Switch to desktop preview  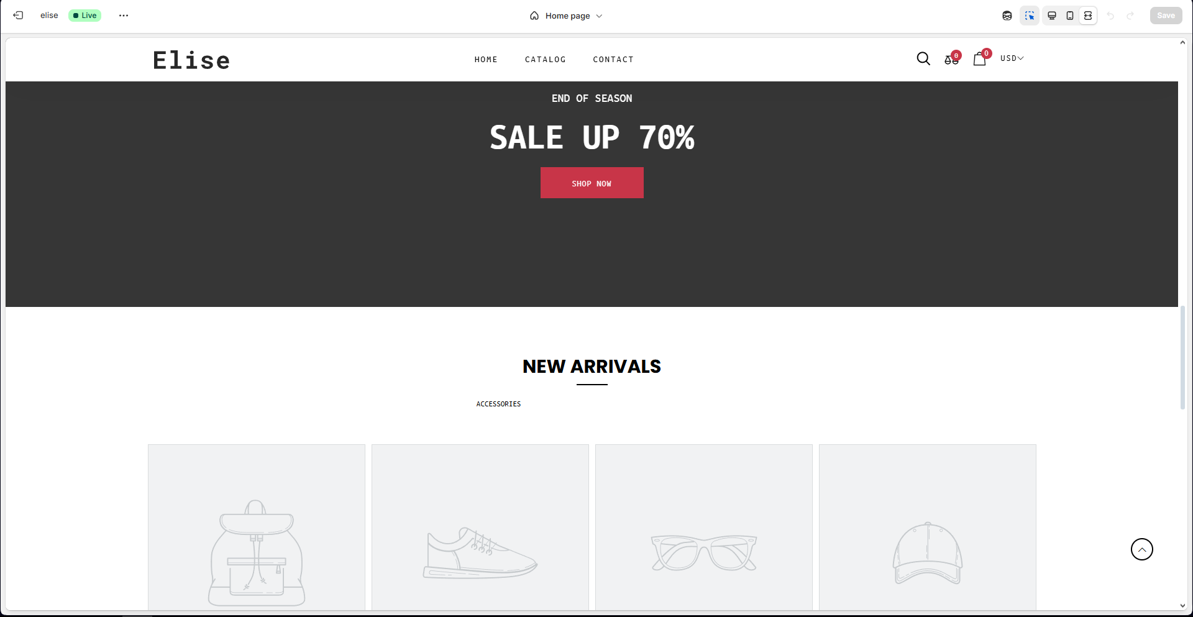pyautogui.click(x=1052, y=16)
